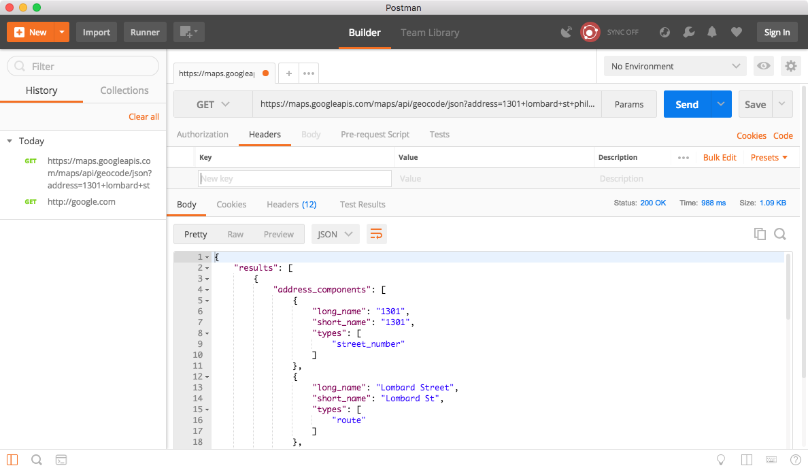The width and height of the screenshot is (808, 470).
Task: Expand the No Environment dropdown
Action: click(675, 66)
